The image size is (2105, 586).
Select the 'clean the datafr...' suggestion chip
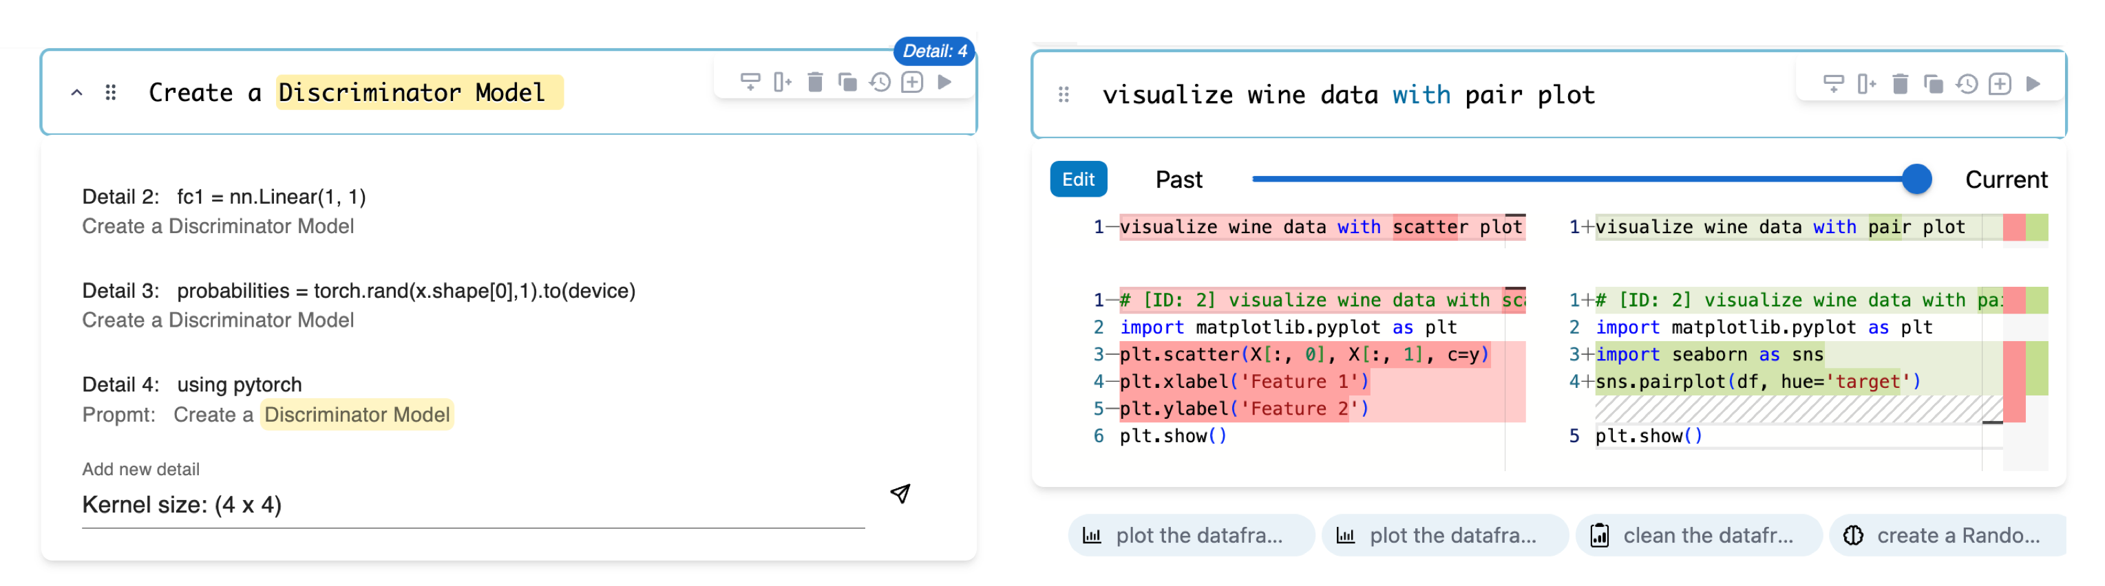(x=1698, y=535)
